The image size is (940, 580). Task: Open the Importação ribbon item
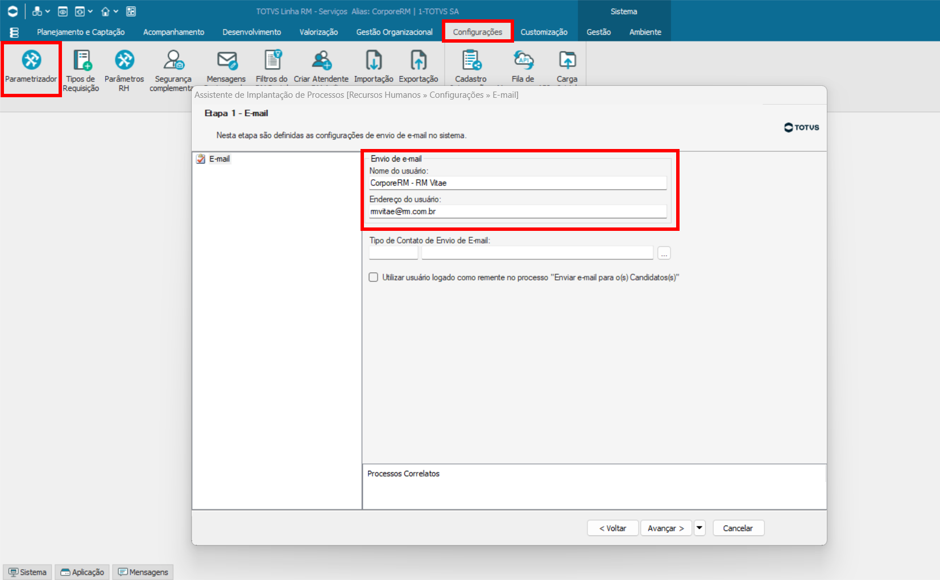(x=374, y=67)
